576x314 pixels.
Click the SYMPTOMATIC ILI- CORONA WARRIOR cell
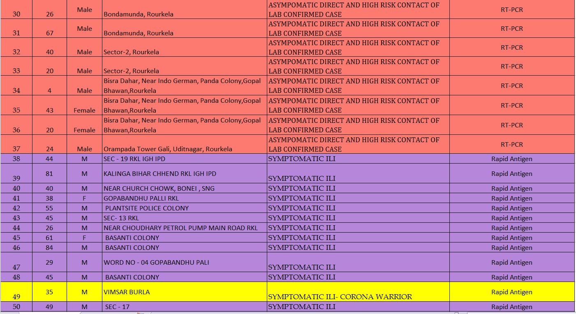(358, 292)
